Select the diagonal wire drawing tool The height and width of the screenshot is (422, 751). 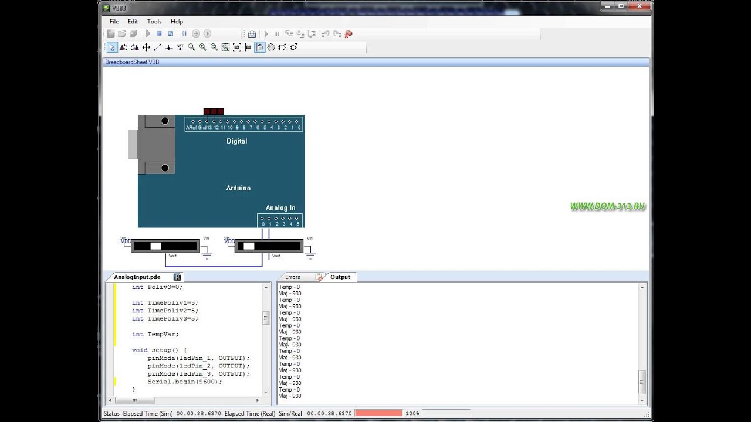coord(157,47)
